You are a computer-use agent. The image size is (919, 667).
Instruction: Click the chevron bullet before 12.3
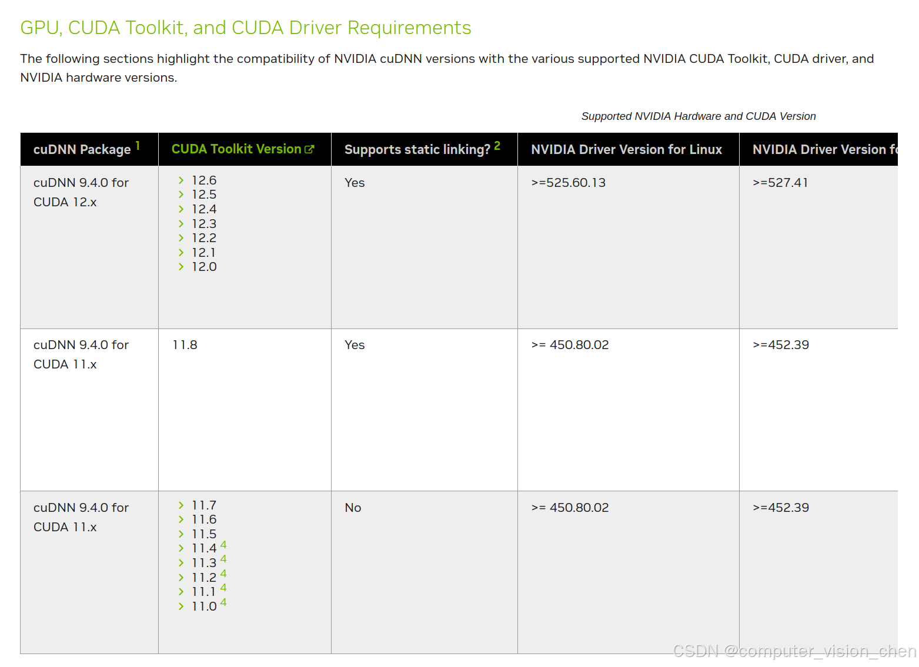pyautogui.click(x=181, y=224)
